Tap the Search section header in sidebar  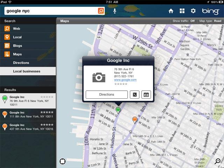[x=28, y=21]
